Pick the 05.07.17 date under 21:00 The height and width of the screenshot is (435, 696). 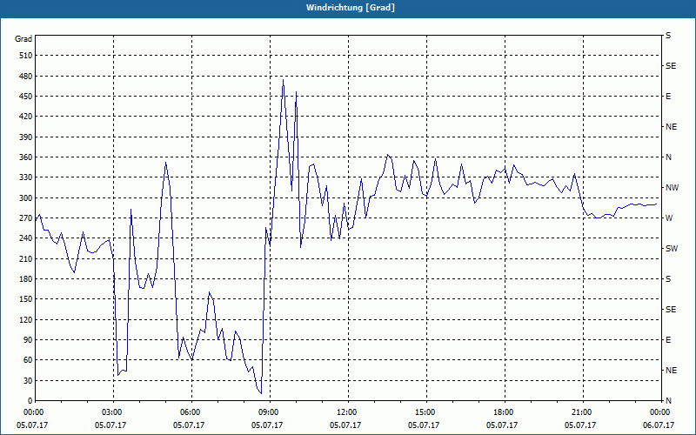coord(580,425)
